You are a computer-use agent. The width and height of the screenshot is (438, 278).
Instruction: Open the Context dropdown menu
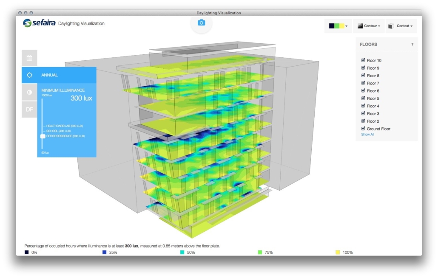point(401,26)
